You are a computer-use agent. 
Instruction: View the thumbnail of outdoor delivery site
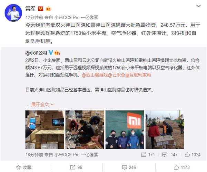coord(165,130)
